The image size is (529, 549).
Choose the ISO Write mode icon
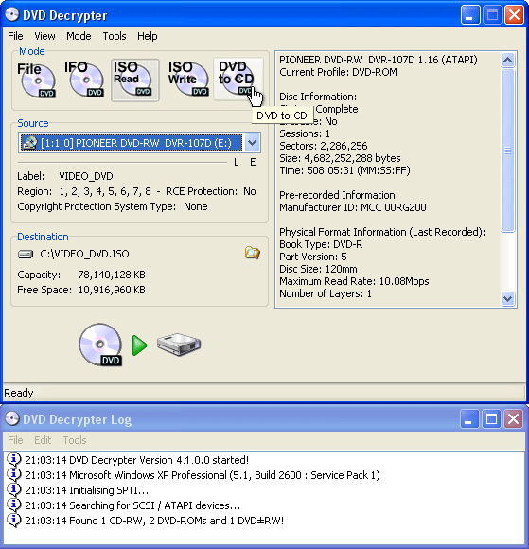pyautogui.click(x=187, y=80)
